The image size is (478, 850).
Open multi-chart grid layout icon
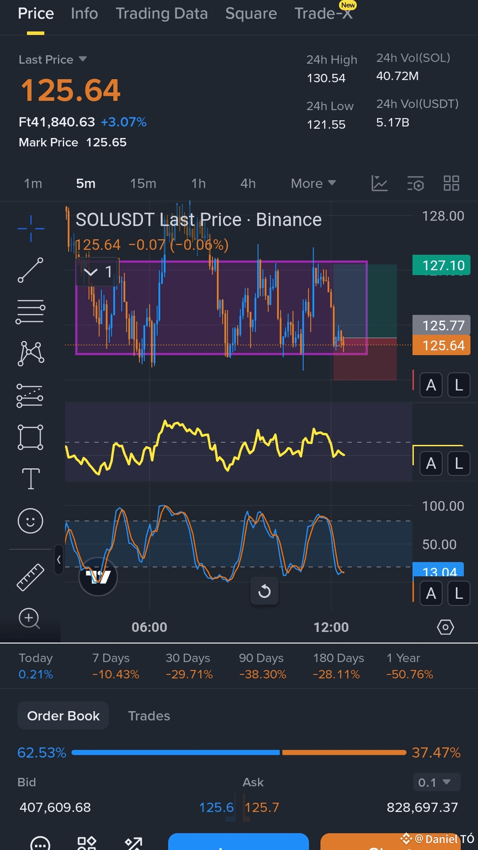pos(451,183)
